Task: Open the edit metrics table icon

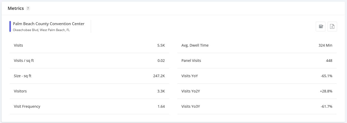Action: (320, 26)
